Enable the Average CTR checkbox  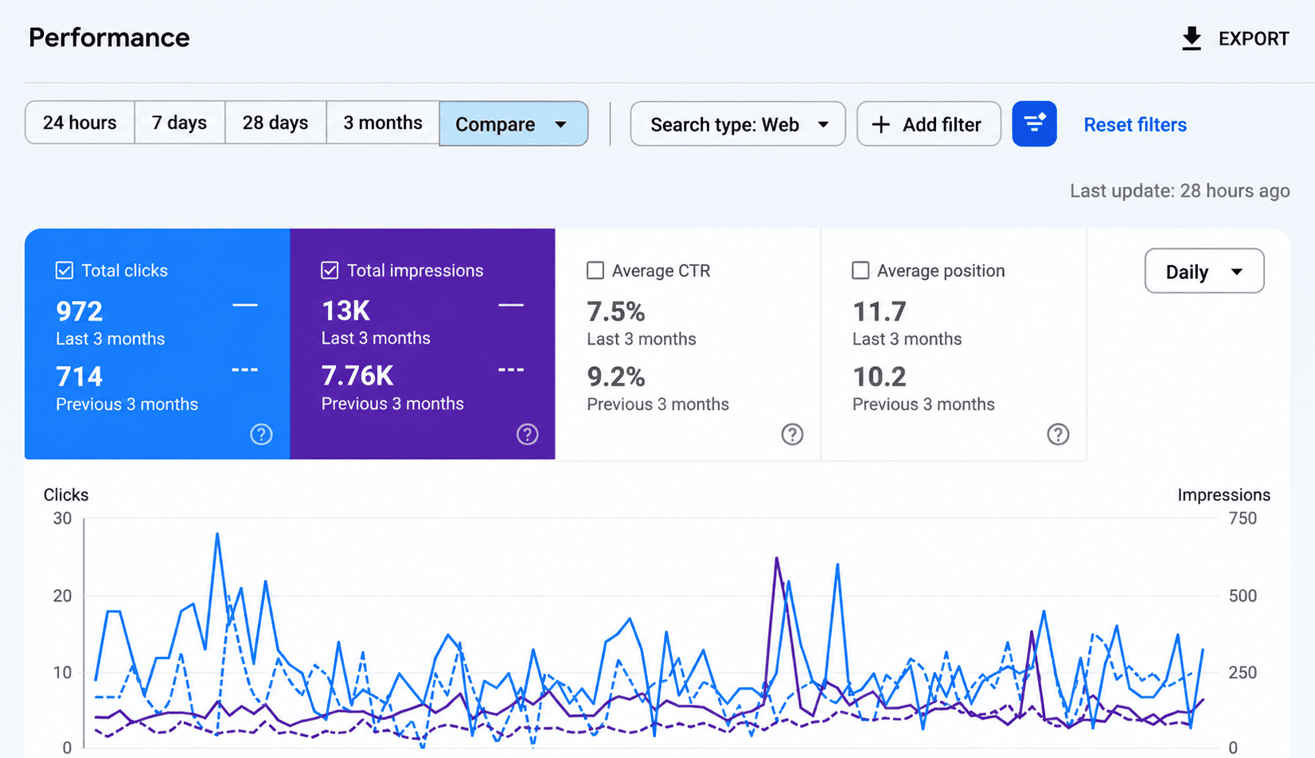point(595,271)
